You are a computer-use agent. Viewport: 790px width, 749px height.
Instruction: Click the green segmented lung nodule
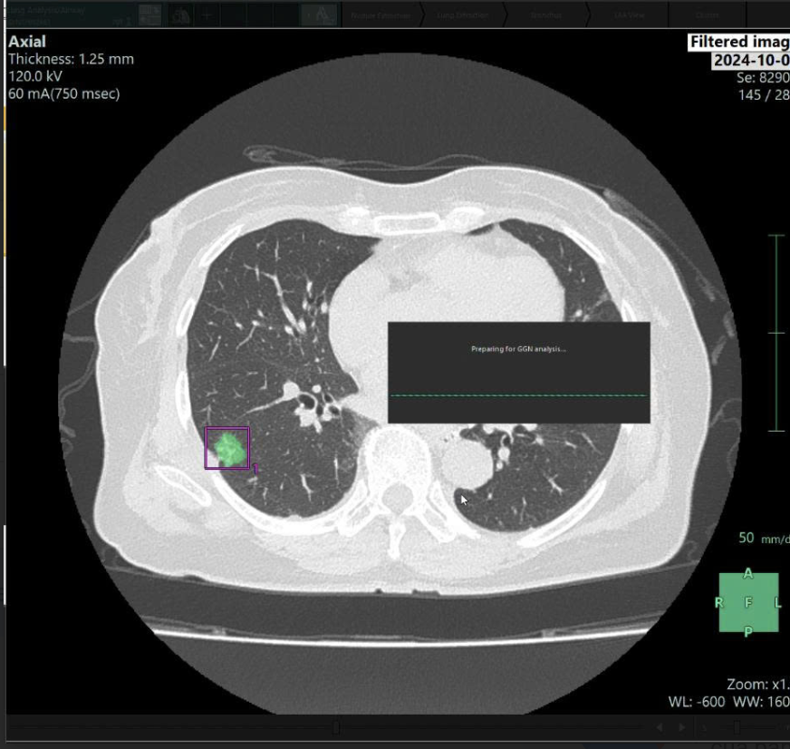pos(227,449)
